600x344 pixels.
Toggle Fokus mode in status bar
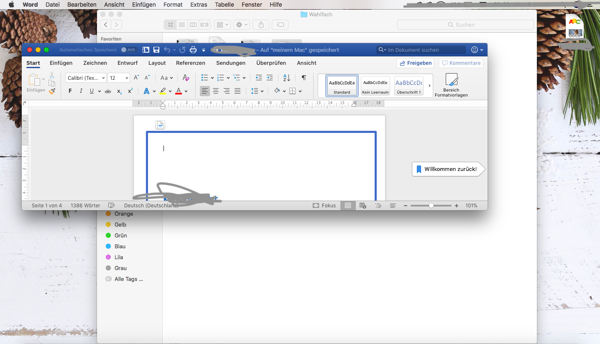tap(324, 205)
